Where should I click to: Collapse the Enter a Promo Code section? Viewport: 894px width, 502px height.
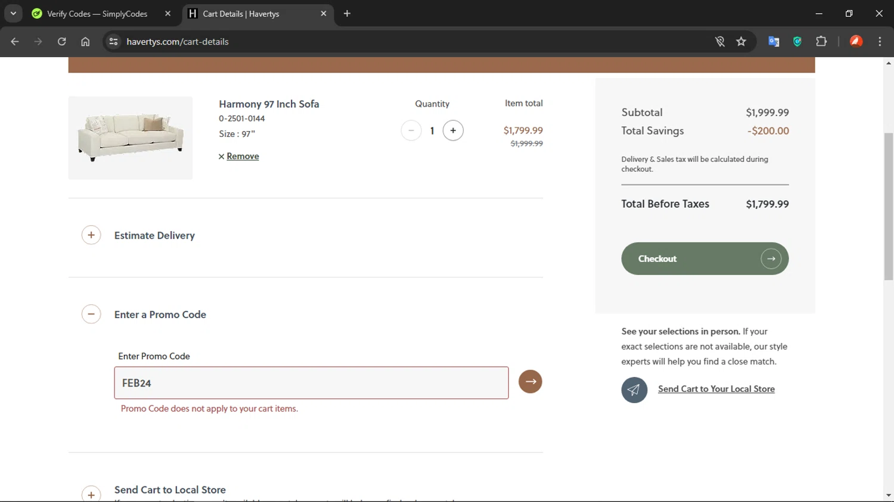coord(91,314)
